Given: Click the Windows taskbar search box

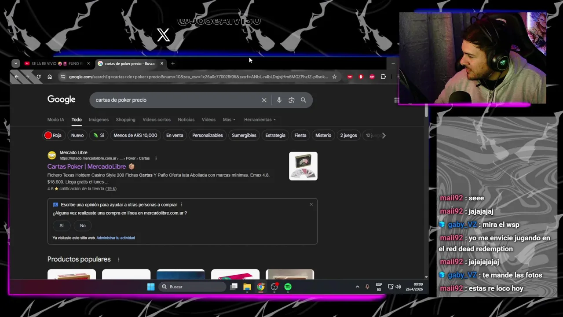Looking at the screenshot, I should pyautogui.click(x=192, y=287).
